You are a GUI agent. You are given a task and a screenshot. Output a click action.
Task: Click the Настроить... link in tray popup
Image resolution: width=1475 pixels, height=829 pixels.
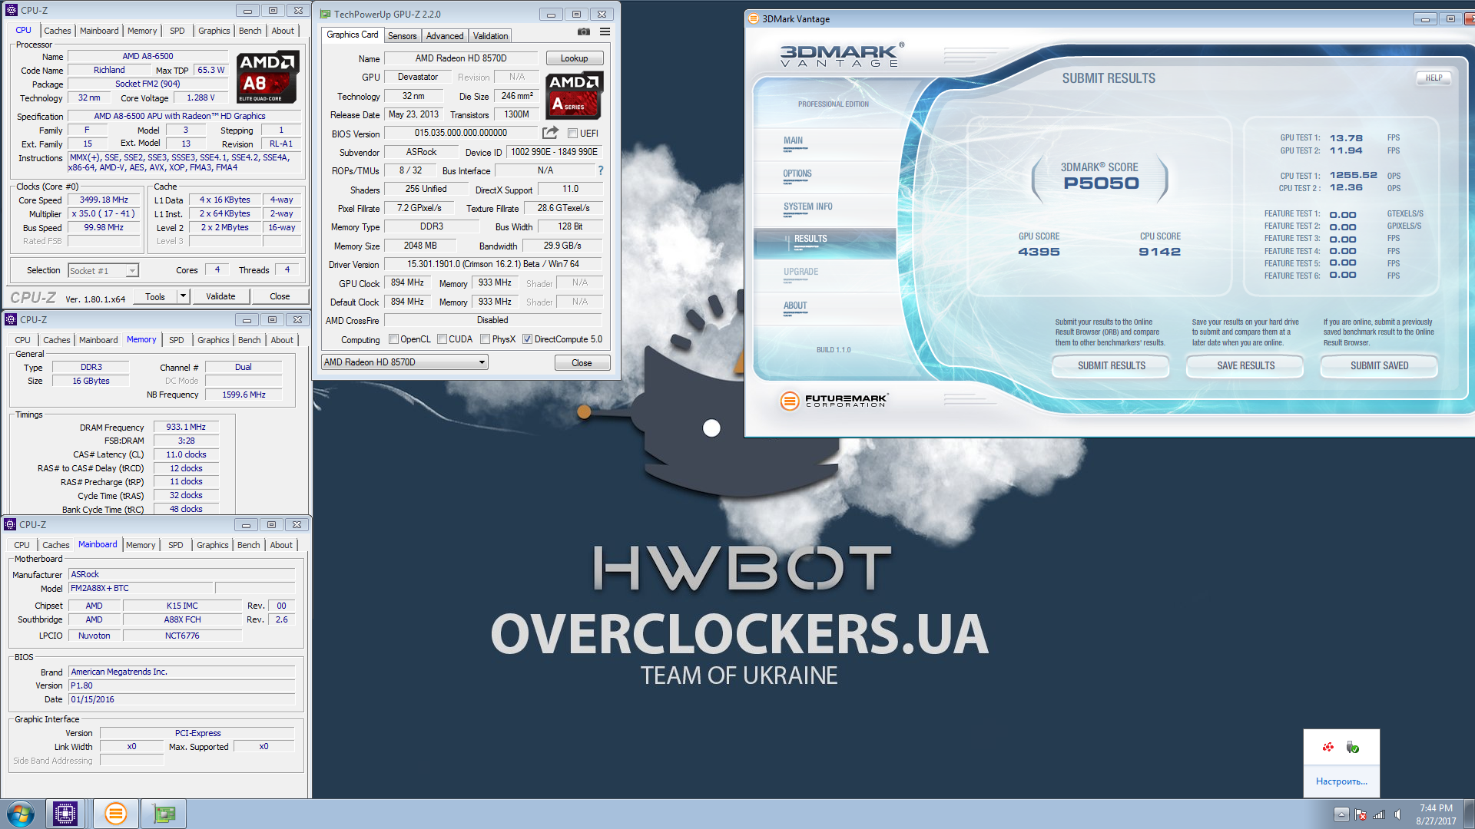(1341, 781)
